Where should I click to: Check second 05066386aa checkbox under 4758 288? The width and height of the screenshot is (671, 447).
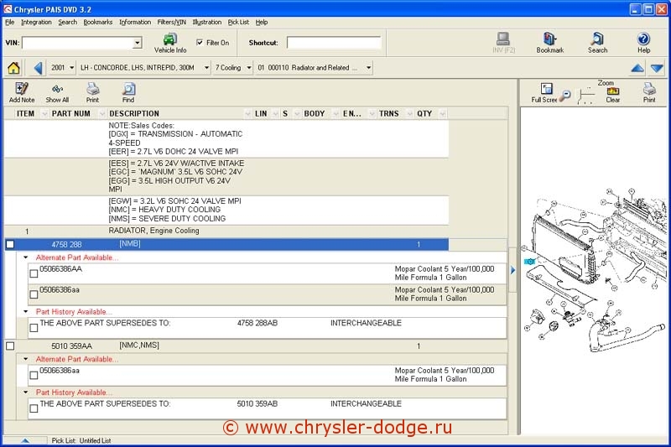click(x=34, y=294)
